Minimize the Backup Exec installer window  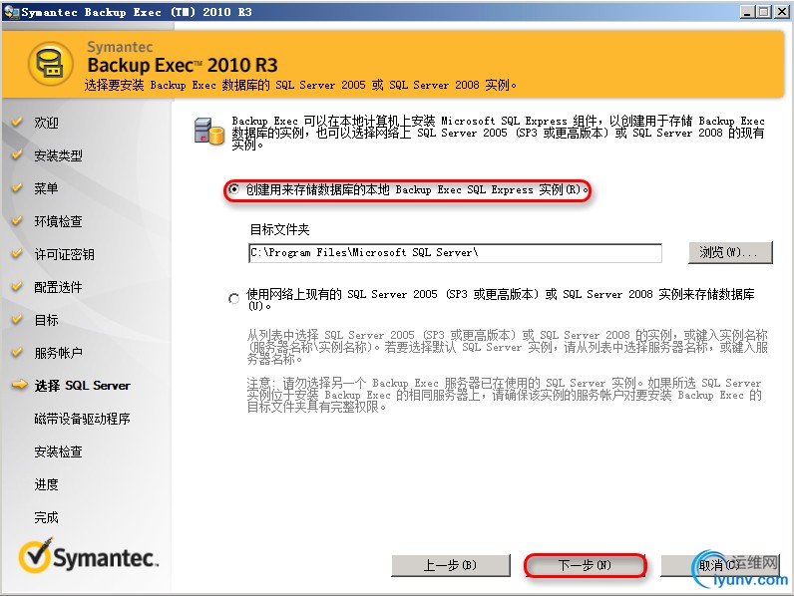(747, 12)
